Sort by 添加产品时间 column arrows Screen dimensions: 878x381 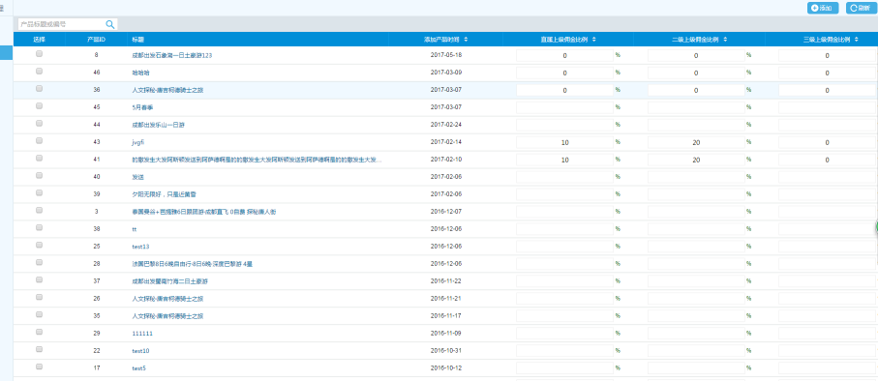466,40
